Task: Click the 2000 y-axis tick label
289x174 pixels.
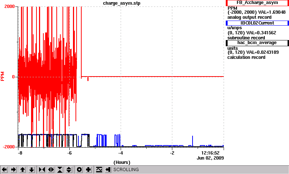Action: 10,6
